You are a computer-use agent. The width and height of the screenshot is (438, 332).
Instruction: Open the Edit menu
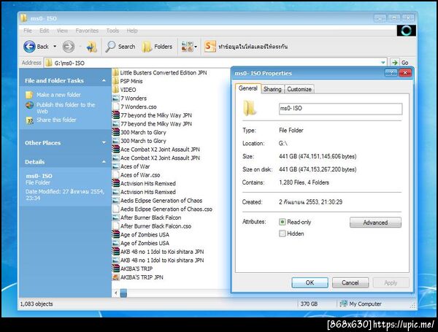click(44, 31)
